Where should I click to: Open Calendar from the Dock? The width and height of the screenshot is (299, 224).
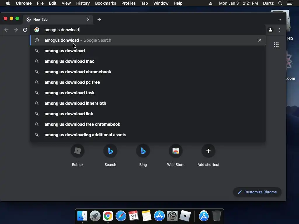click(x=133, y=216)
